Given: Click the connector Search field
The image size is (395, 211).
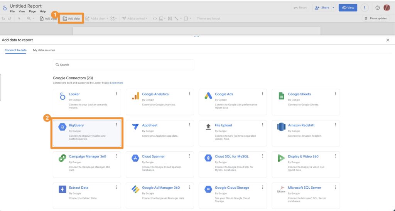Looking at the screenshot, I should pyautogui.click(x=123, y=65).
